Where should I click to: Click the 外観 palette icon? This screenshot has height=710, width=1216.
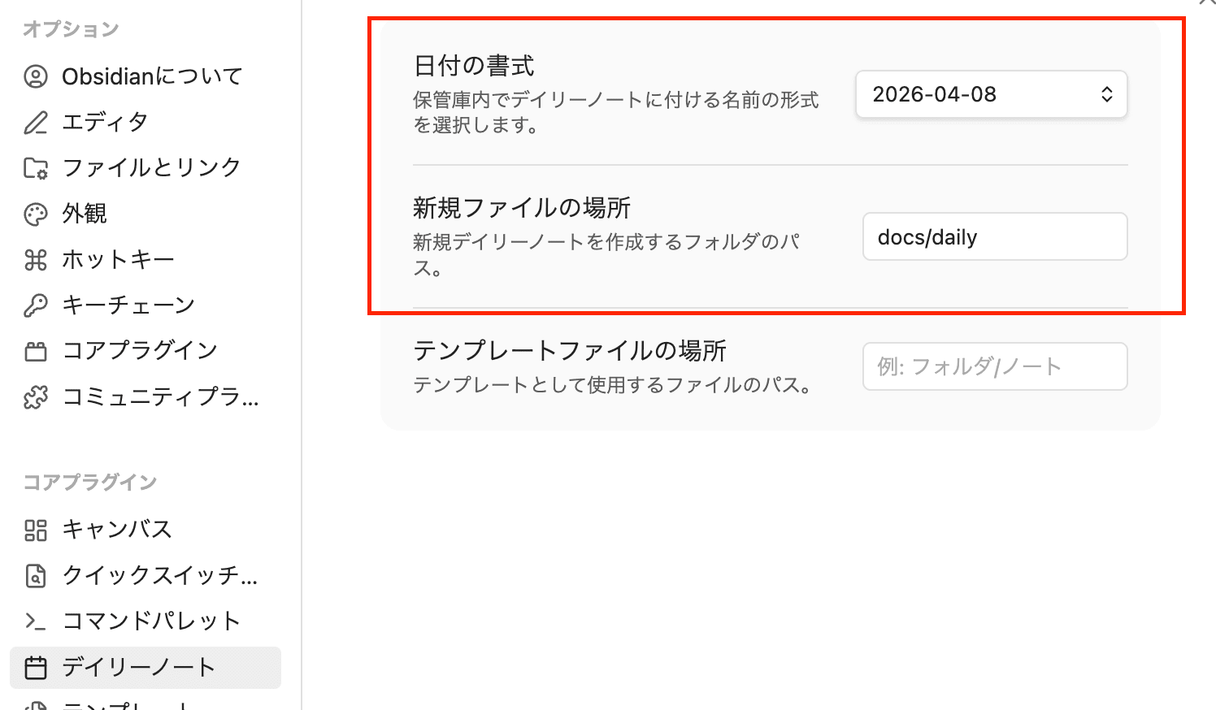(36, 213)
